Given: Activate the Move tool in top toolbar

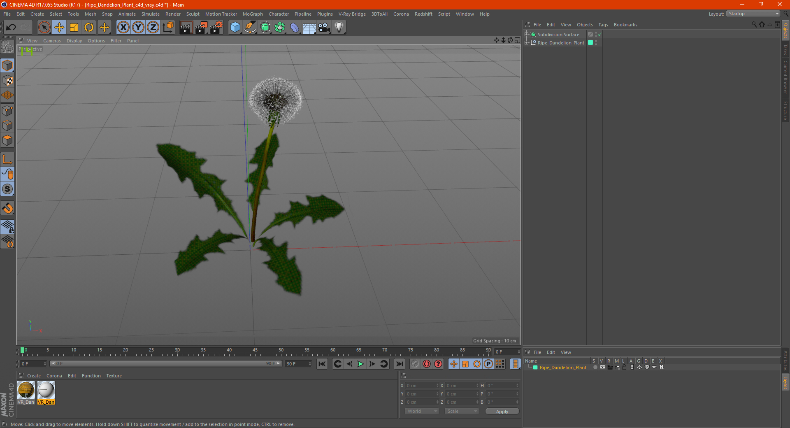Looking at the screenshot, I should tap(59, 28).
